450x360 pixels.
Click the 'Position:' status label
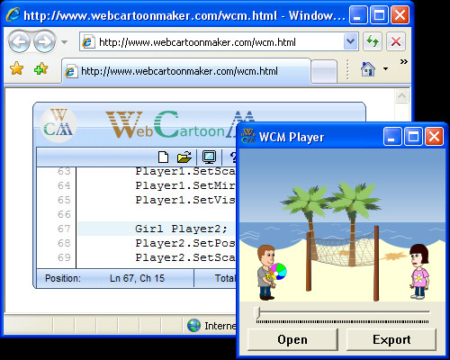click(x=63, y=278)
